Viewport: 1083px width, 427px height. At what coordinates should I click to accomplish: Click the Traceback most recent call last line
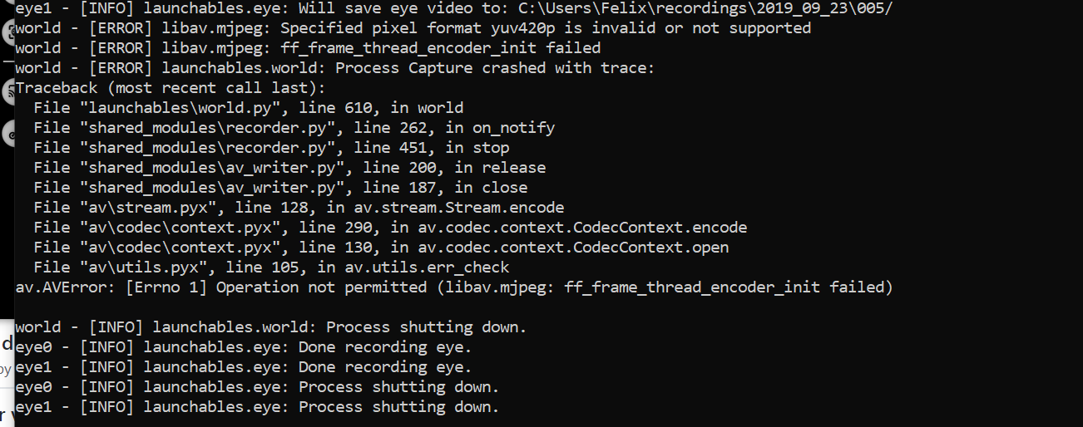171,88
